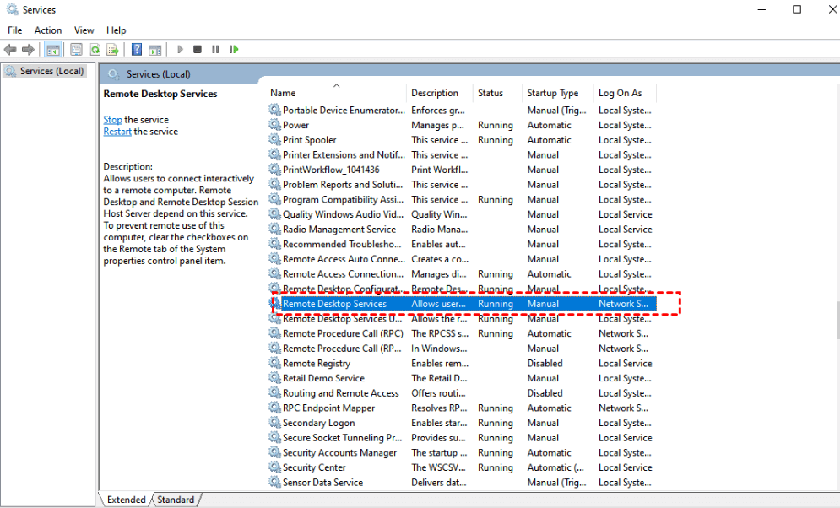Click the Services app icon in title bar
The image size is (840, 508).
(x=11, y=9)
